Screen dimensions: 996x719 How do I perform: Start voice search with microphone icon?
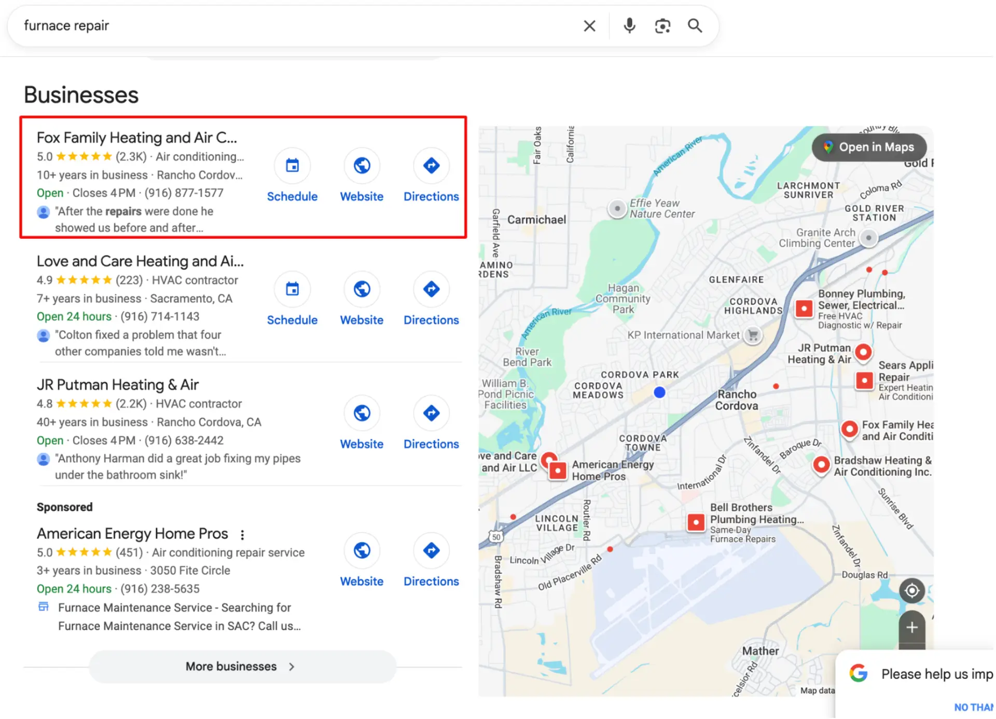629,26
